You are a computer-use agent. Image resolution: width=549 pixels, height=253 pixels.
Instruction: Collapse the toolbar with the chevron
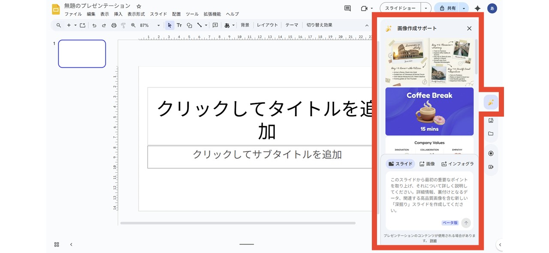366,25
